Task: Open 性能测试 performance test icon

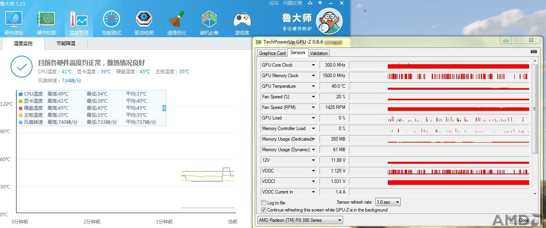Action: (x=111, y=23)
